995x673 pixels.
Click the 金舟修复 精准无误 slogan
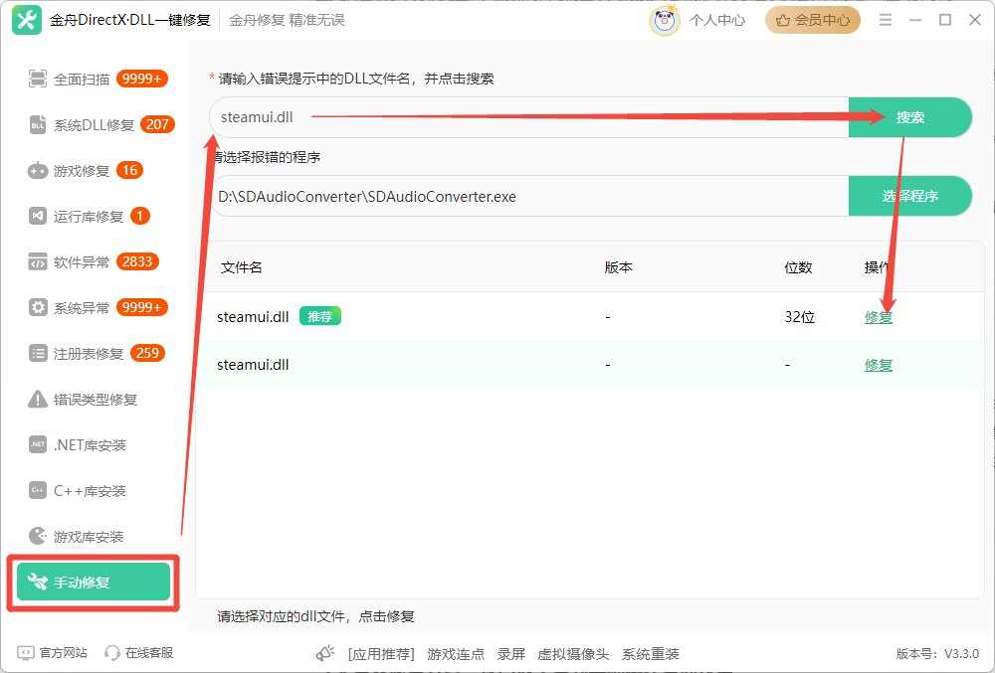tap(287, 20)
